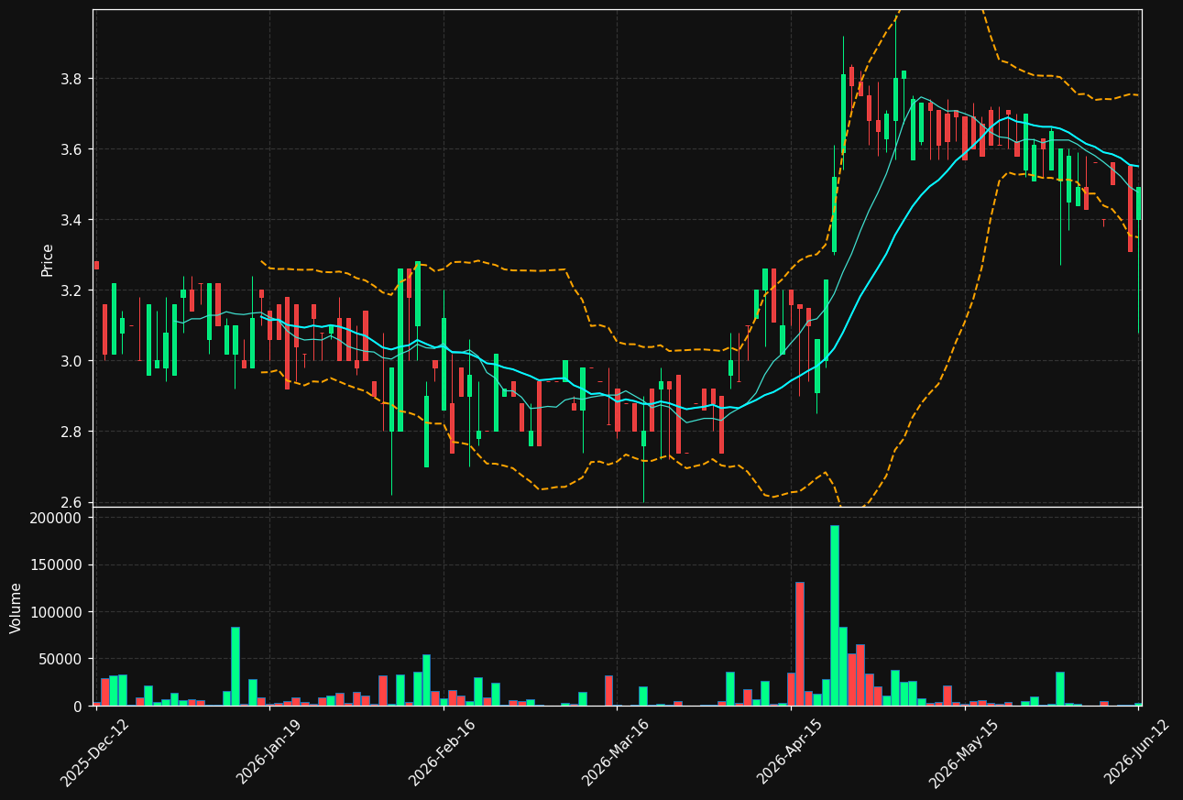Image resolution: width=1183 pixels, height=800 pixels.
Task: Click the tallest green volume bar near 190000
Action: (834, 615)
